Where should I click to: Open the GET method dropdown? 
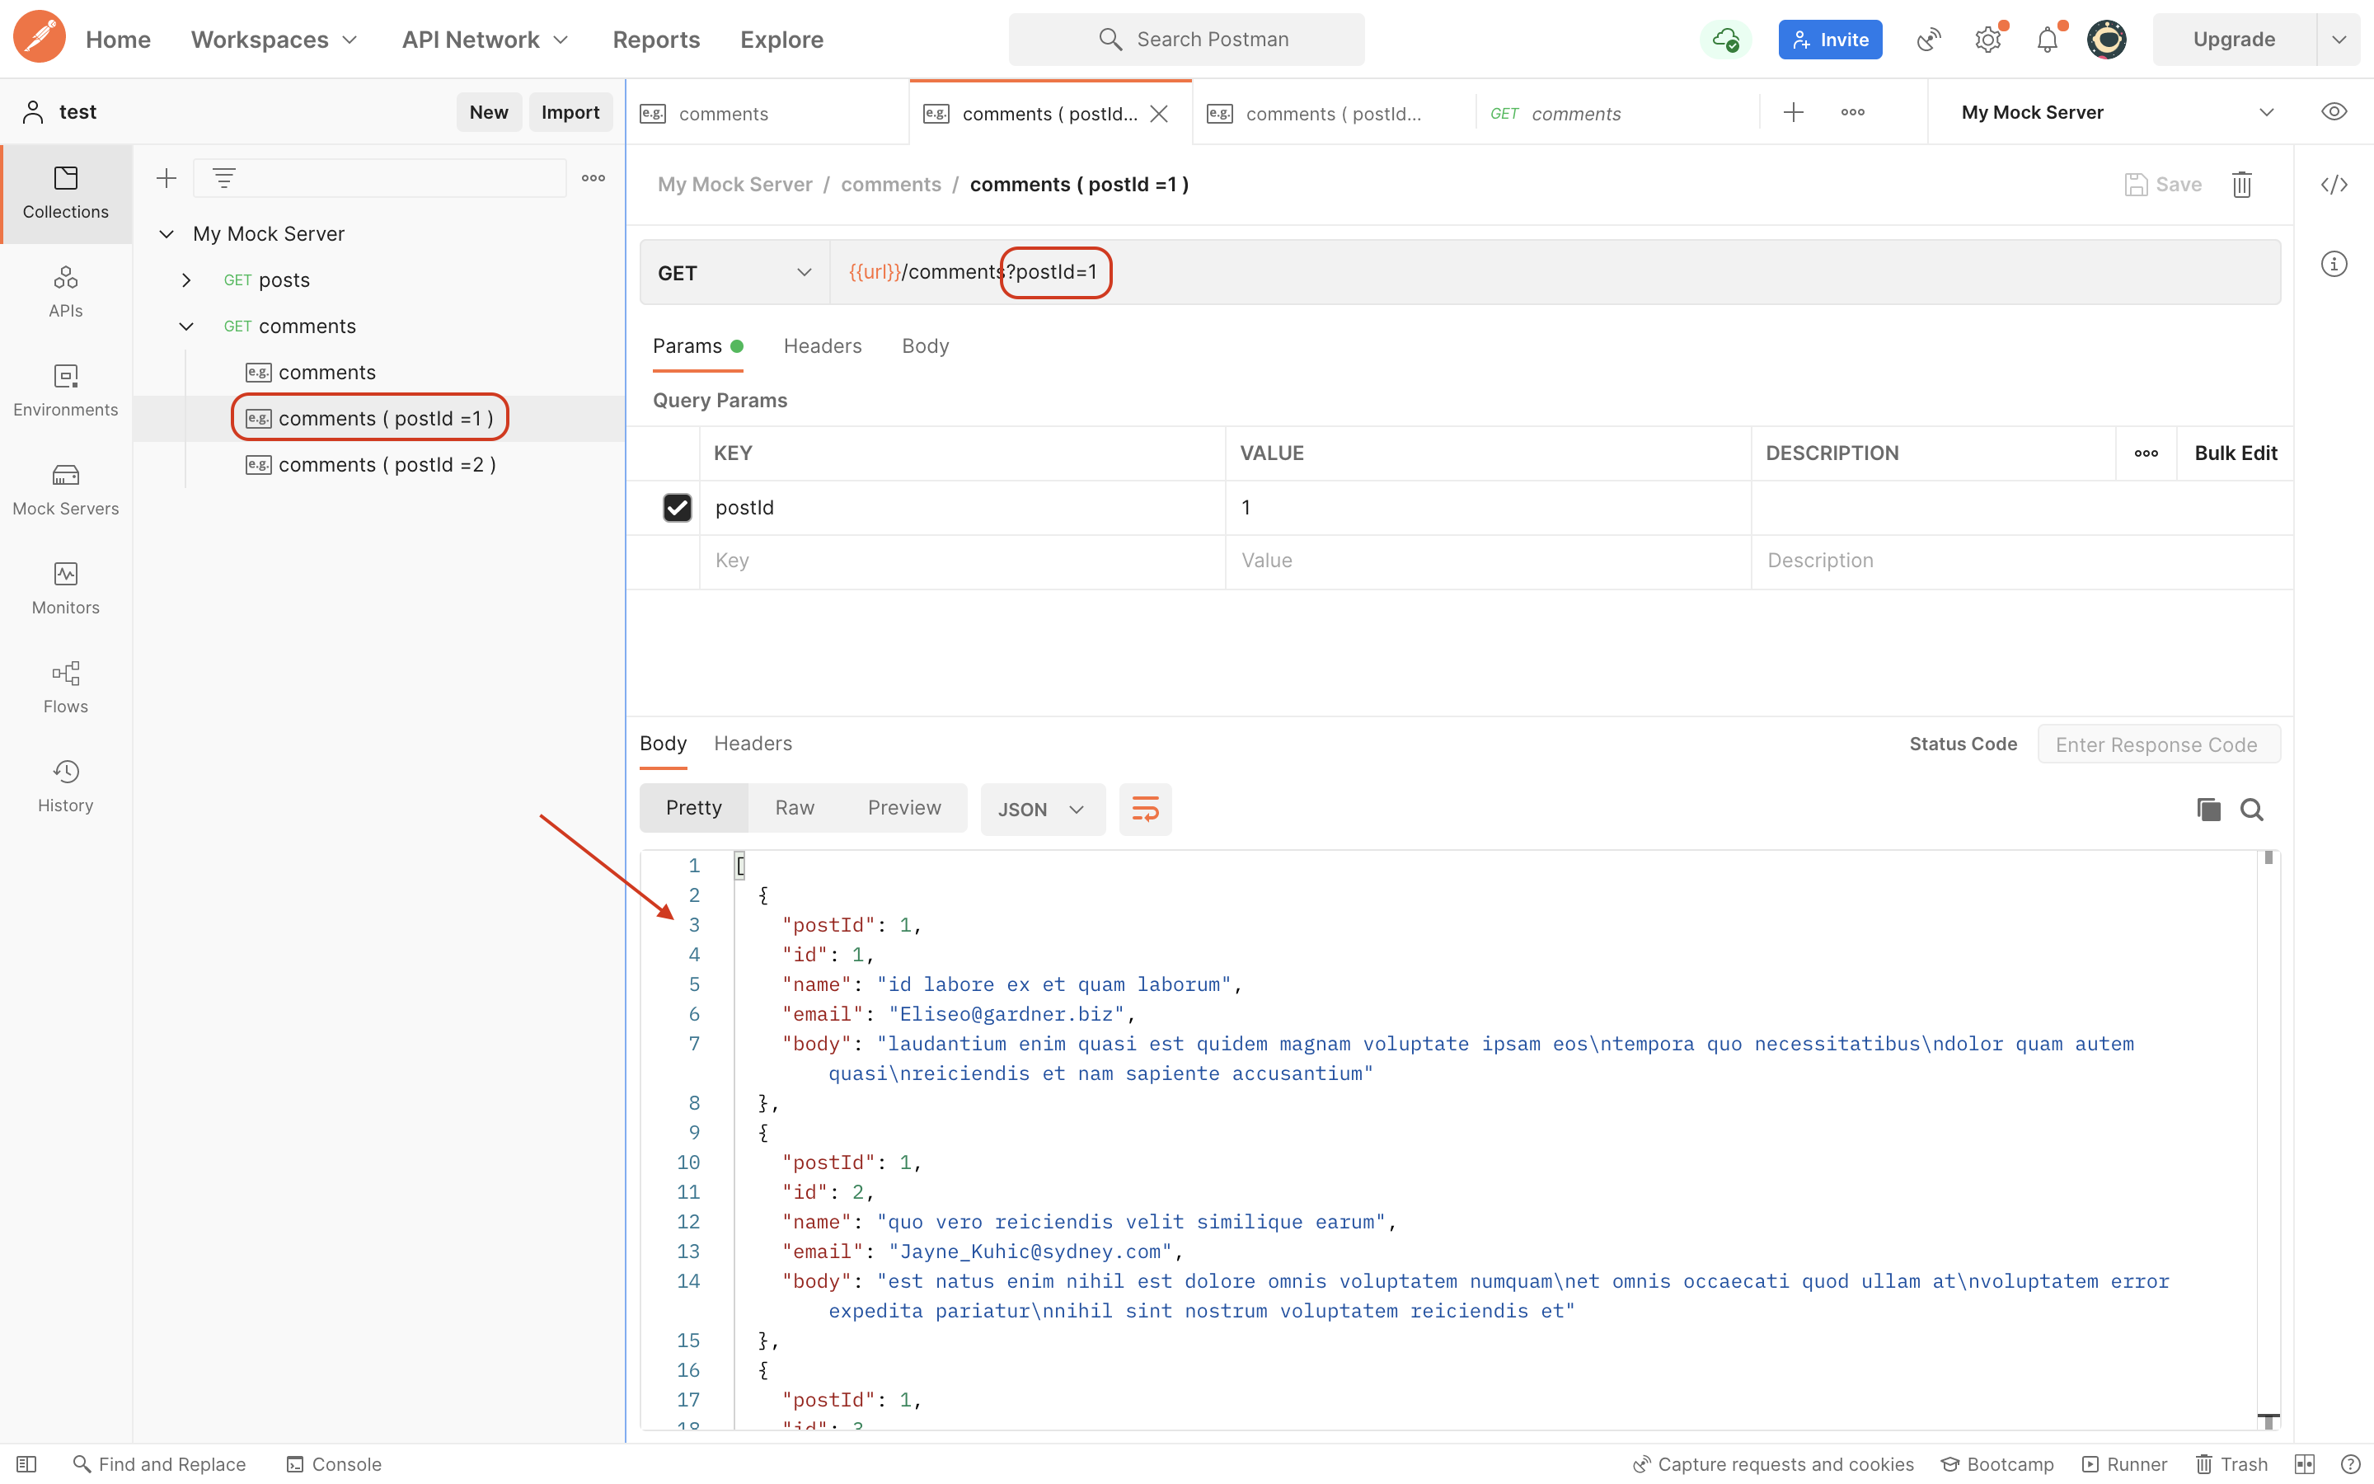[734, 273]
